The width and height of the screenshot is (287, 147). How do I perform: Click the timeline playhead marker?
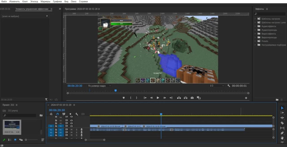pos(161,114)
